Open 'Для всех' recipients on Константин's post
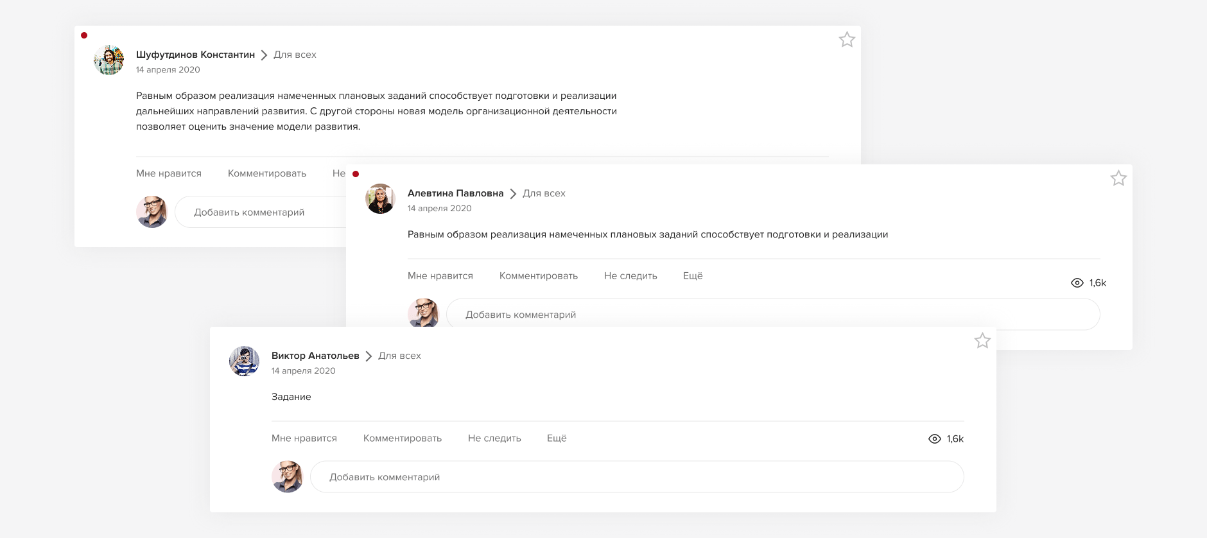 pyautogui.click(x=295, y=55)
